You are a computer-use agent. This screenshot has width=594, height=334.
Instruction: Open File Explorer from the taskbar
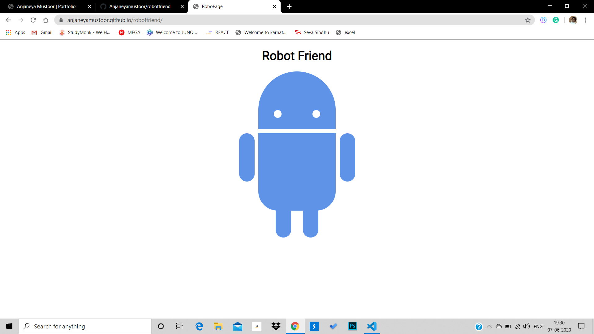[x=218, y=326]
